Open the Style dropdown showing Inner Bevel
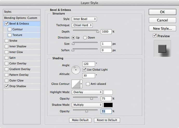Screen dimensions: 179x128 (84, 19)
